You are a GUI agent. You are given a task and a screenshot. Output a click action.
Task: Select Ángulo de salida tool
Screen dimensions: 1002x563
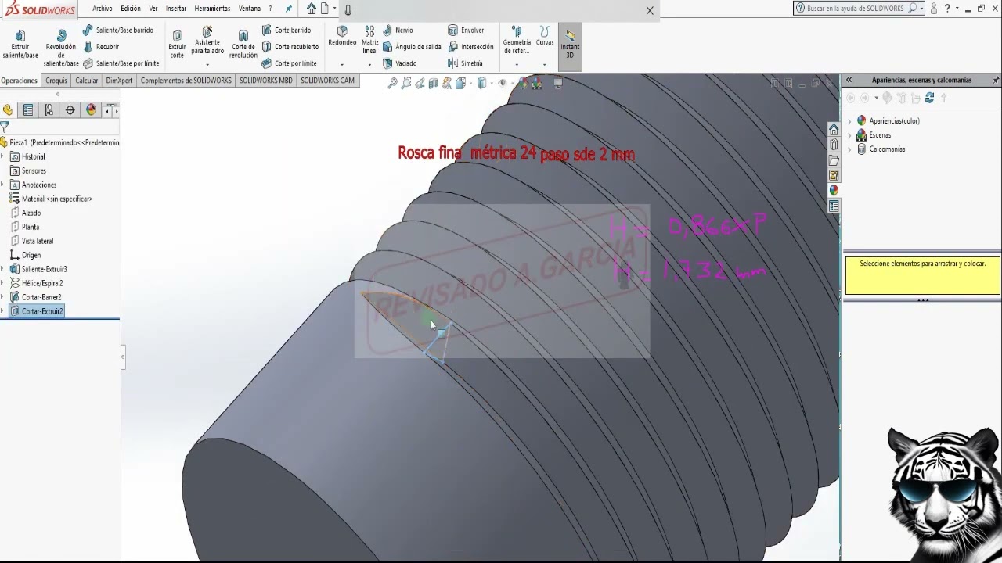[413, 47]
